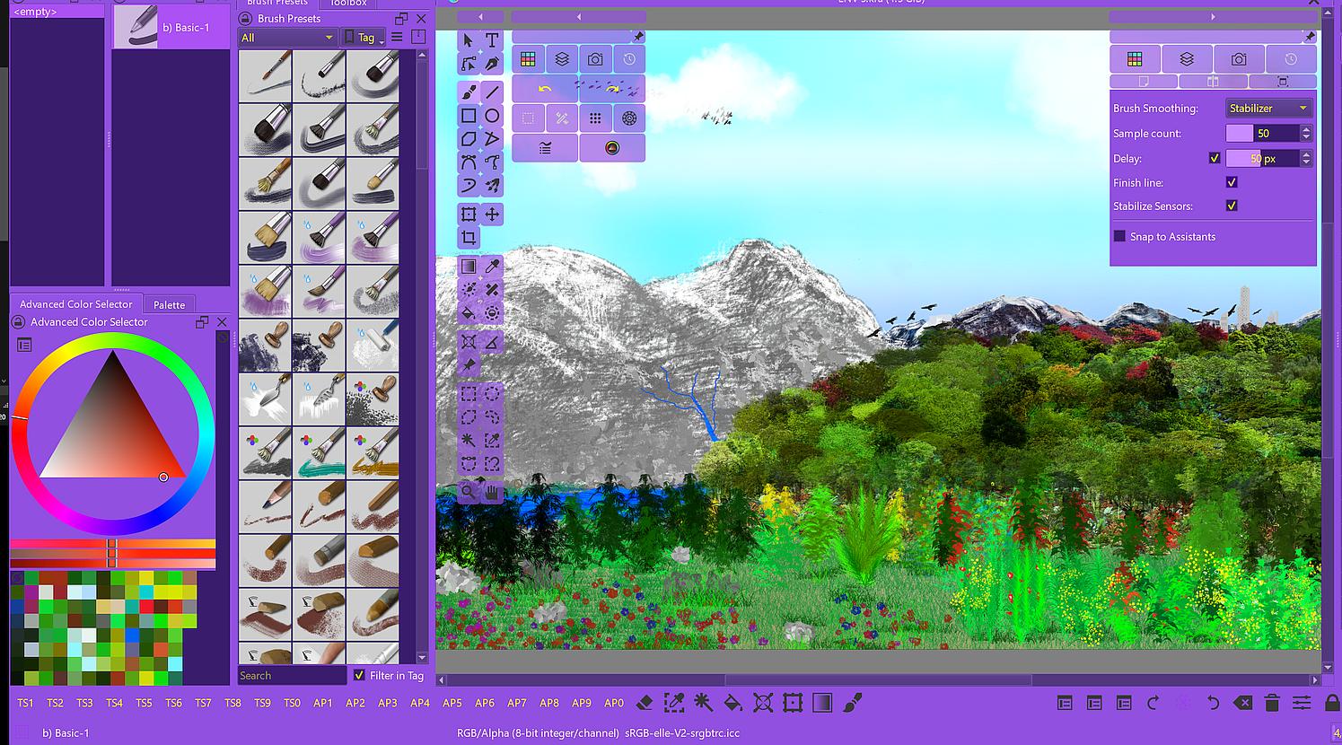Open the layers stack icon in right floating panel
This screenshot has width=1342, height=745.
tap(1187, 59)
